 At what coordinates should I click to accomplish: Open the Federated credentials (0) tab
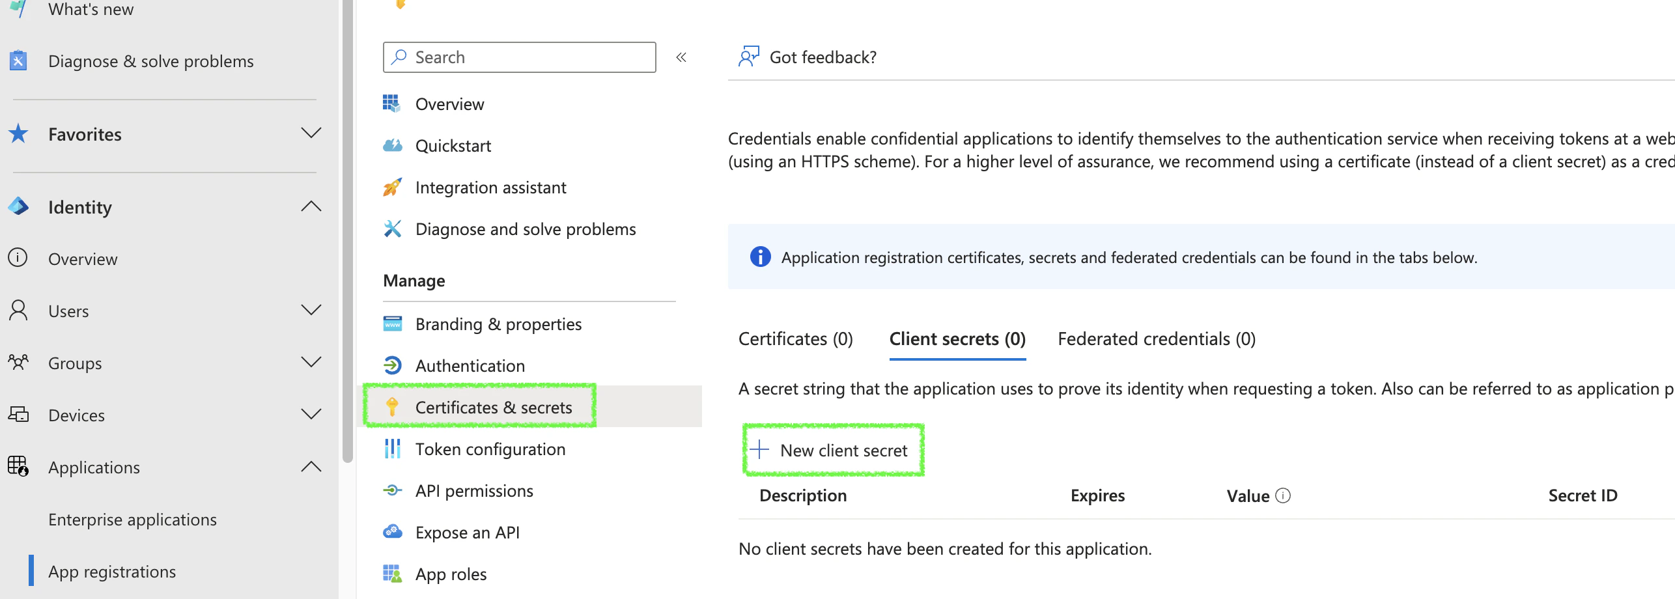tap(1157, 339)
